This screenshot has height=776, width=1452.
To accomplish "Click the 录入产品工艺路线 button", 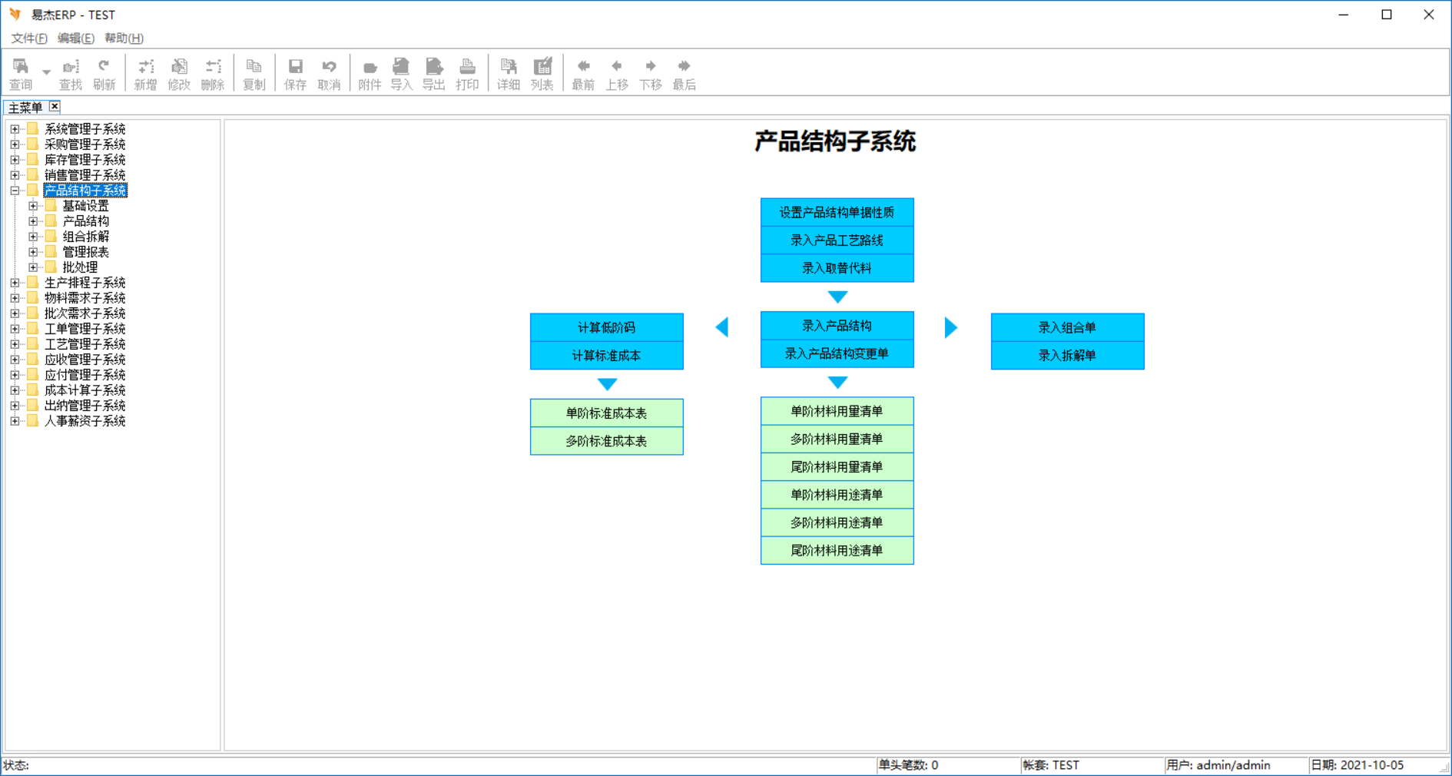I will 837,240.
